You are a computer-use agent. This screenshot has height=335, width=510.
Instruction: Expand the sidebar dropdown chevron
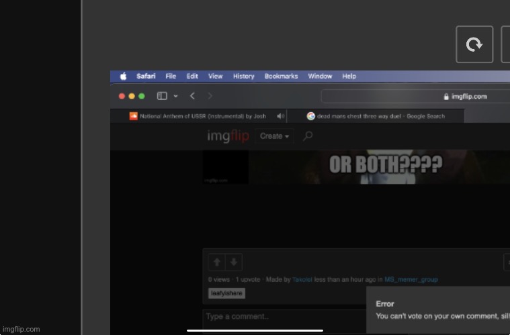175,96
